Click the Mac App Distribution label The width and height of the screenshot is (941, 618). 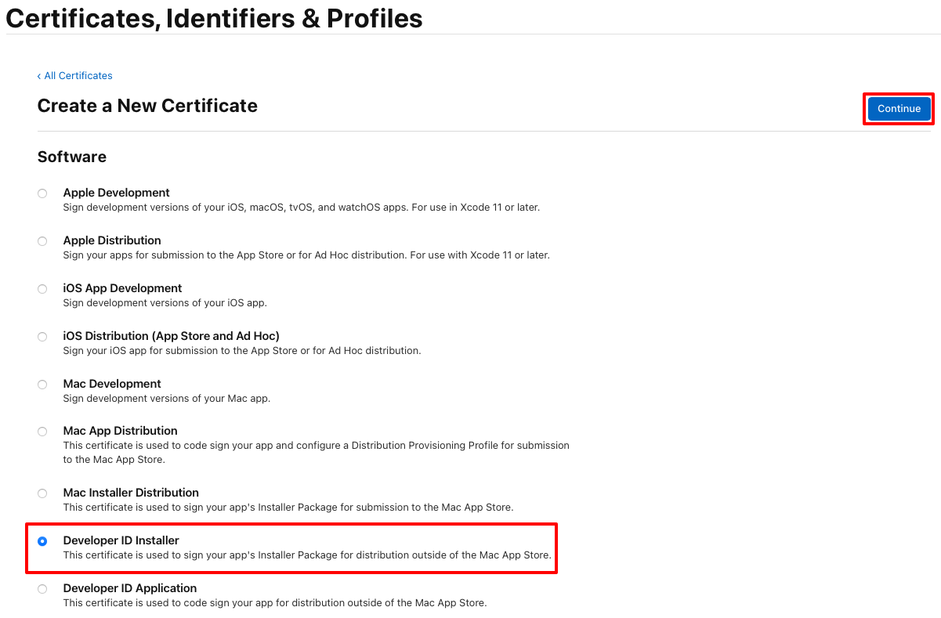point(120,431)
